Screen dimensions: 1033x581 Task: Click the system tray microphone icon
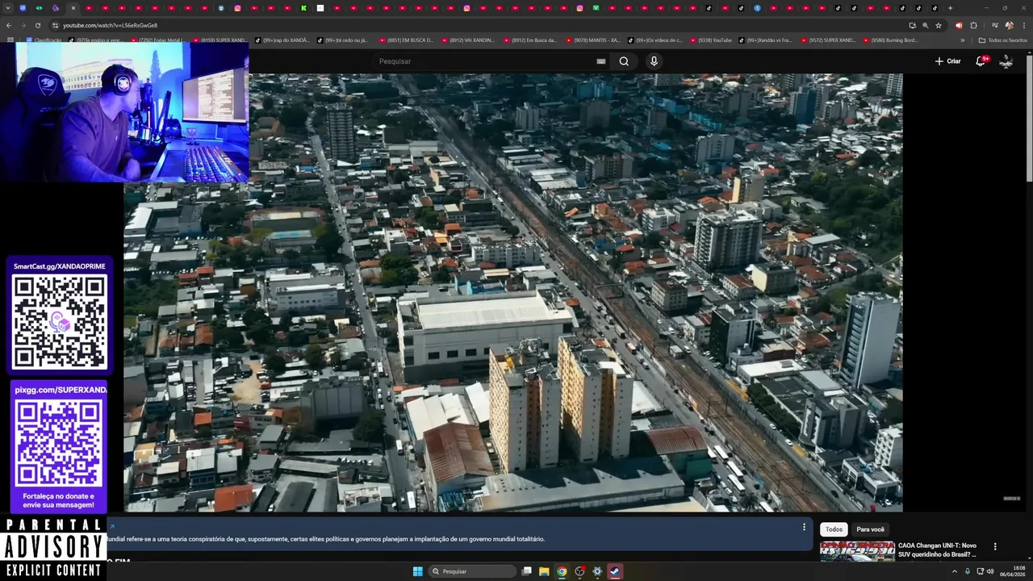coord(968,571)
